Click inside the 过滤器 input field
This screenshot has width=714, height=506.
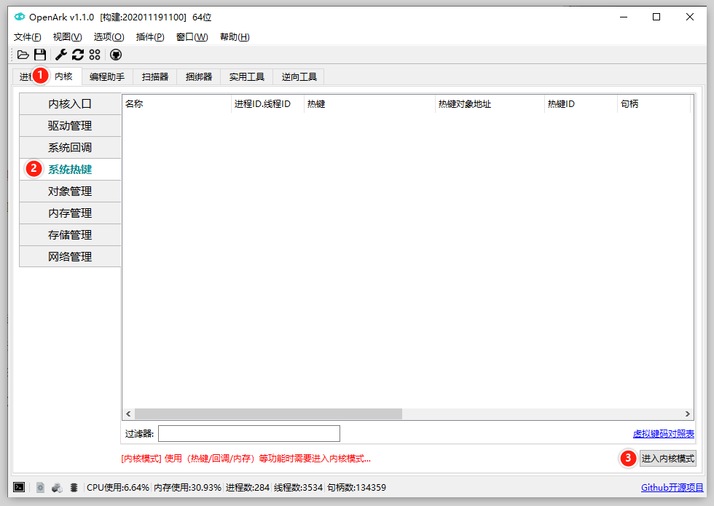pos(248,433)
